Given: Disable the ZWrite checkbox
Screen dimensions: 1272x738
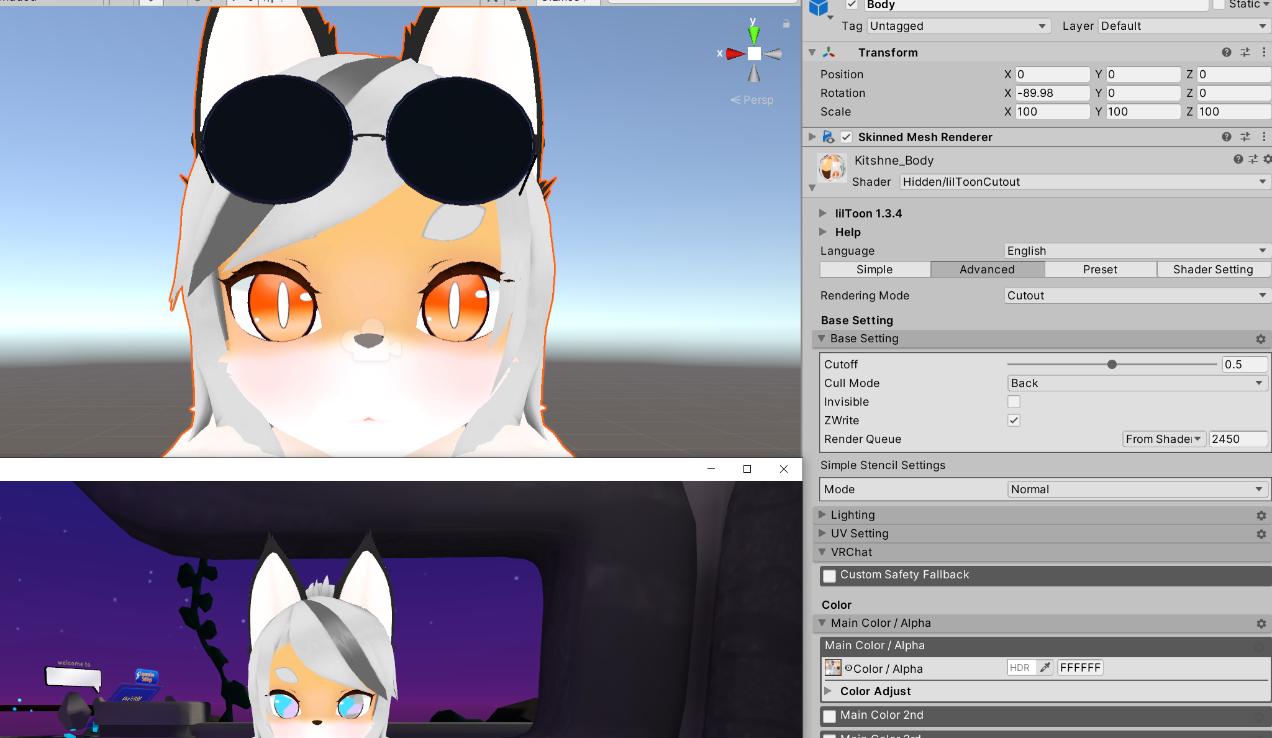Looking at the screenshot, I should coord(1014,420).
